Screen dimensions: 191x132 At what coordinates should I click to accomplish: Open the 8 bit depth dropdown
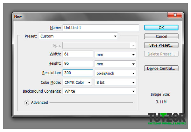pos(115,82)
